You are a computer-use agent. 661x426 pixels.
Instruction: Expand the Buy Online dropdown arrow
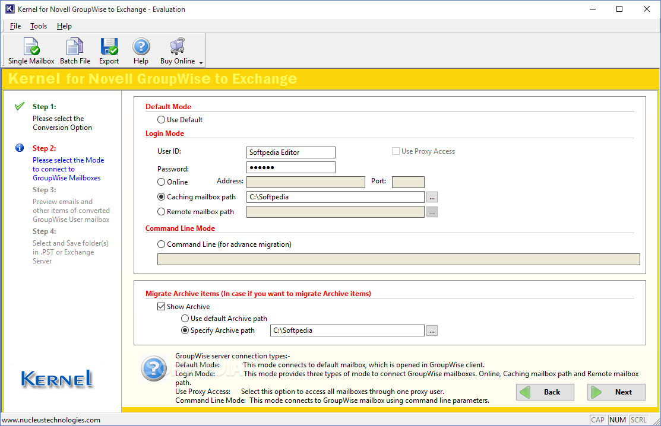pyautogui.click(x=201, y=63)
